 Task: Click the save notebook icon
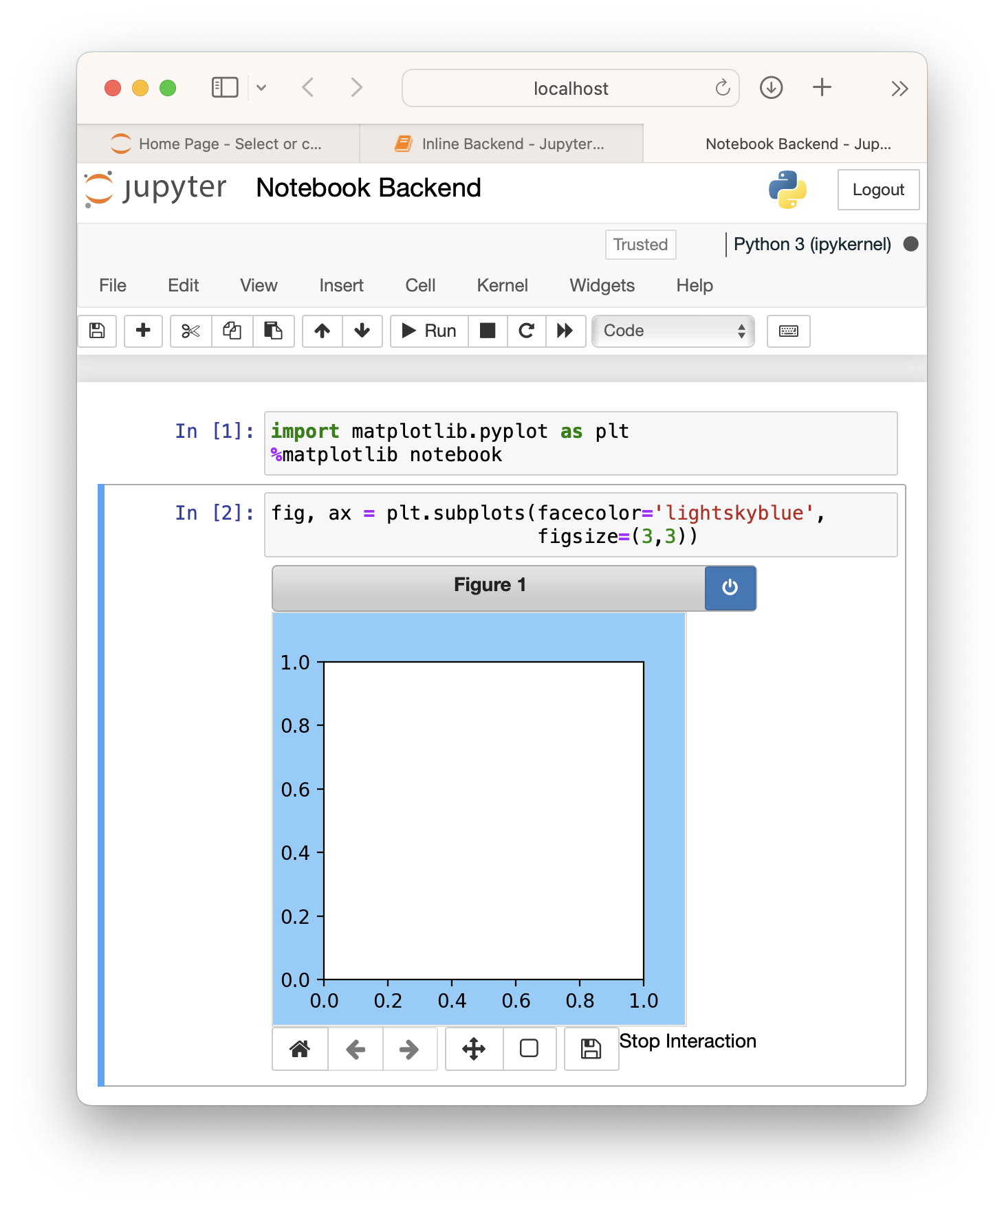pos(97,331)
